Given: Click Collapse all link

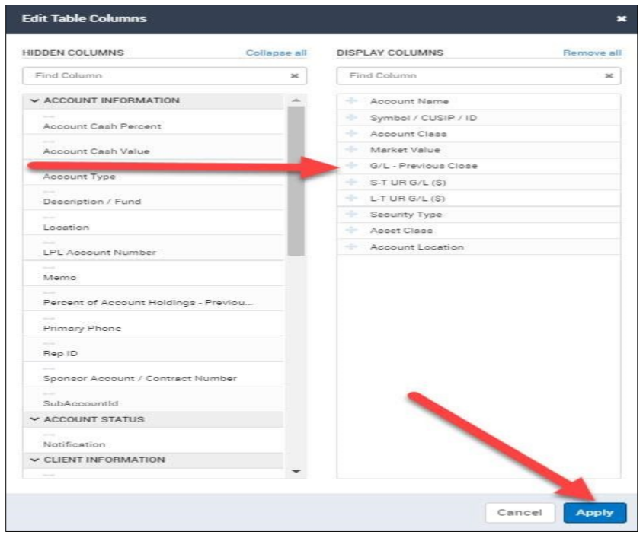Looking at the screenshot, I should point(276,53).
